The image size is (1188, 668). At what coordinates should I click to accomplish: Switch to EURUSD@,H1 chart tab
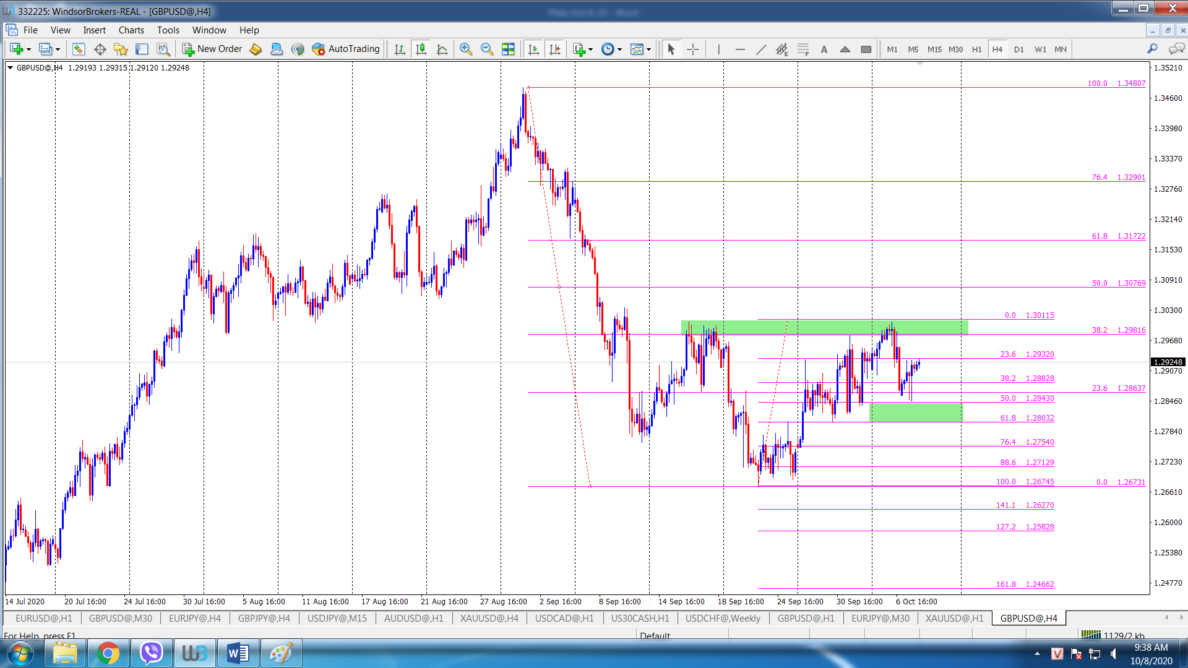43,618
